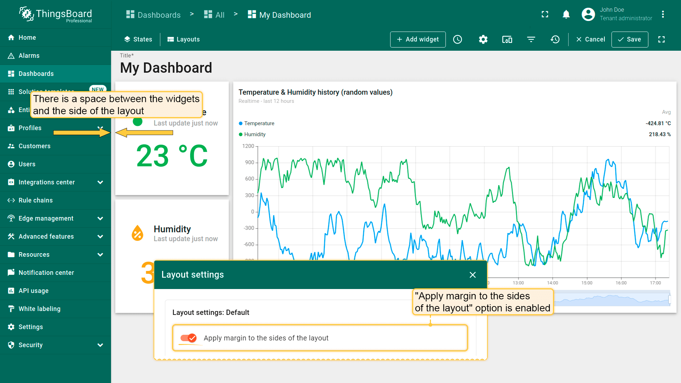Disable Apply margin to layout sides toggle

tap(188, 338)
